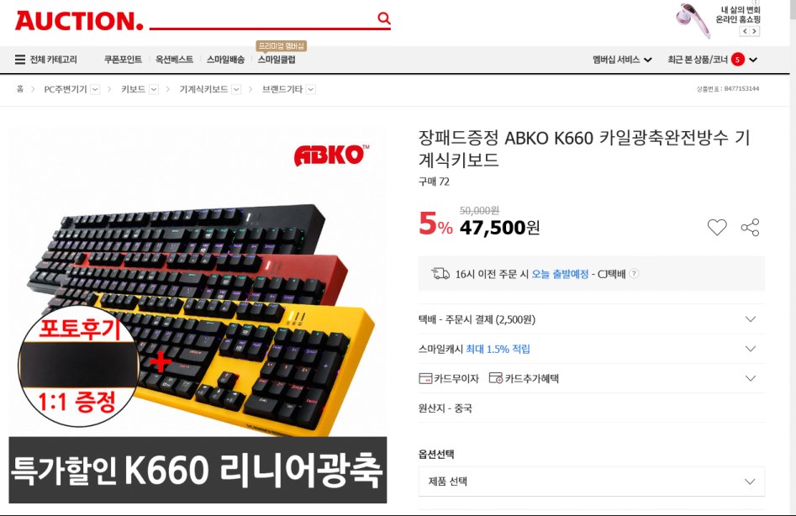Image resolution: width=796 pixels, height=516 pixels.
Task: Click the 오늘 출발예정 link
Action: [x=560, y=274]
